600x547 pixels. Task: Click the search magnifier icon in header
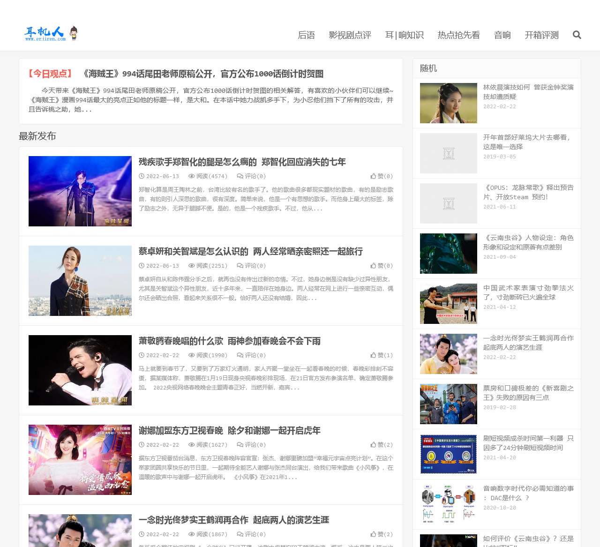(577, 35)
